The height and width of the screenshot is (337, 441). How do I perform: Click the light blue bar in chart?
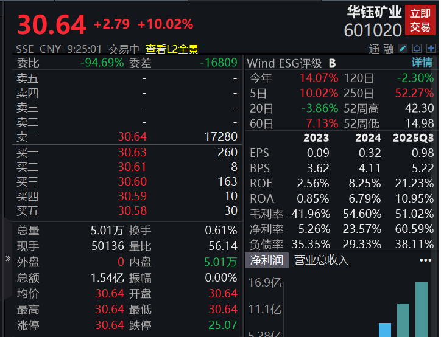click(384, 330)
